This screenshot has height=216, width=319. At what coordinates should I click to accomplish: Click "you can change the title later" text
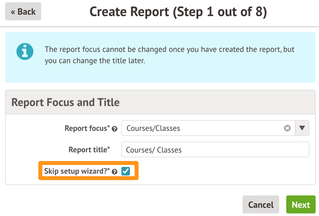tap(95, 61)
